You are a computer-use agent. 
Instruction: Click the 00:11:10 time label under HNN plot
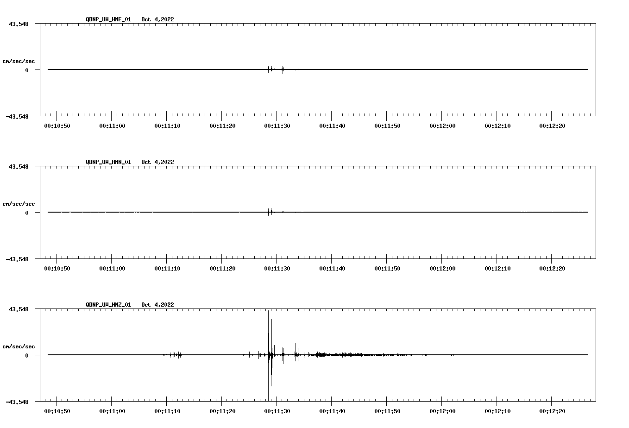[x=168, y=269]
